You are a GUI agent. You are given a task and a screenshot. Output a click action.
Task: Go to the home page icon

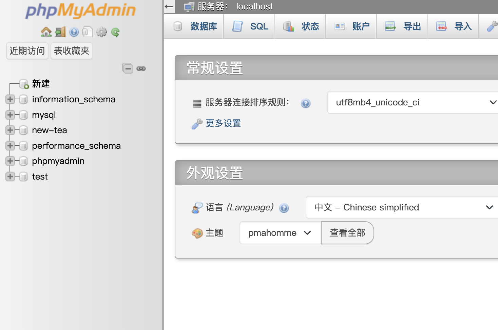pos(46,32)
